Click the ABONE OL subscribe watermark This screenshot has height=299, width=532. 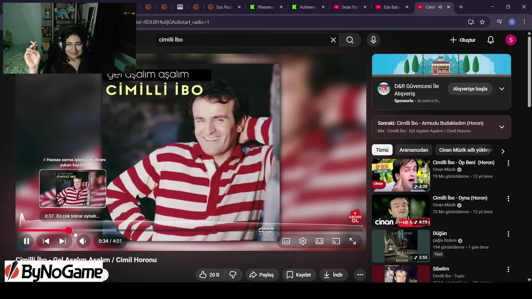[x=355, y=217]
